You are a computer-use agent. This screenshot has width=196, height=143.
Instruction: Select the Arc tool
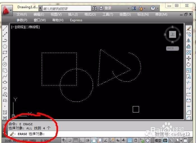[5, 58]
